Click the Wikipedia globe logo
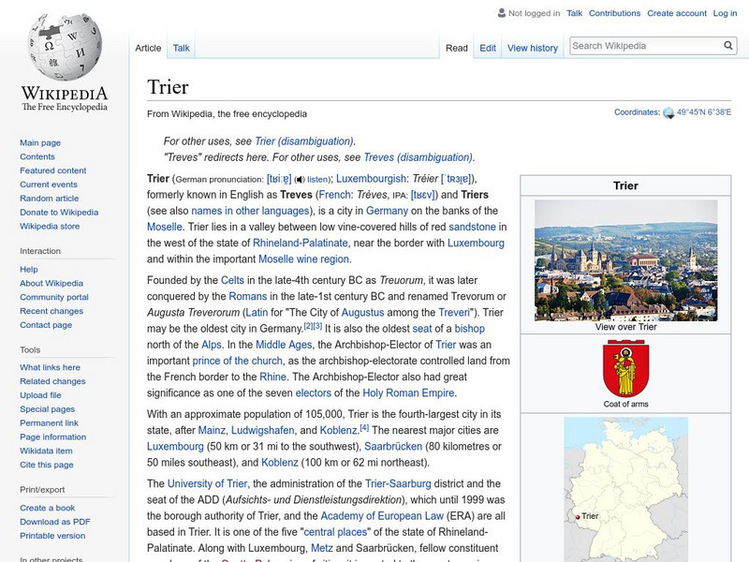 click(65, 47)
